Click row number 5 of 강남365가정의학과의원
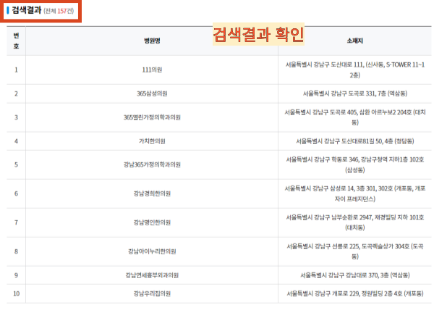 [x=16, y=165]
